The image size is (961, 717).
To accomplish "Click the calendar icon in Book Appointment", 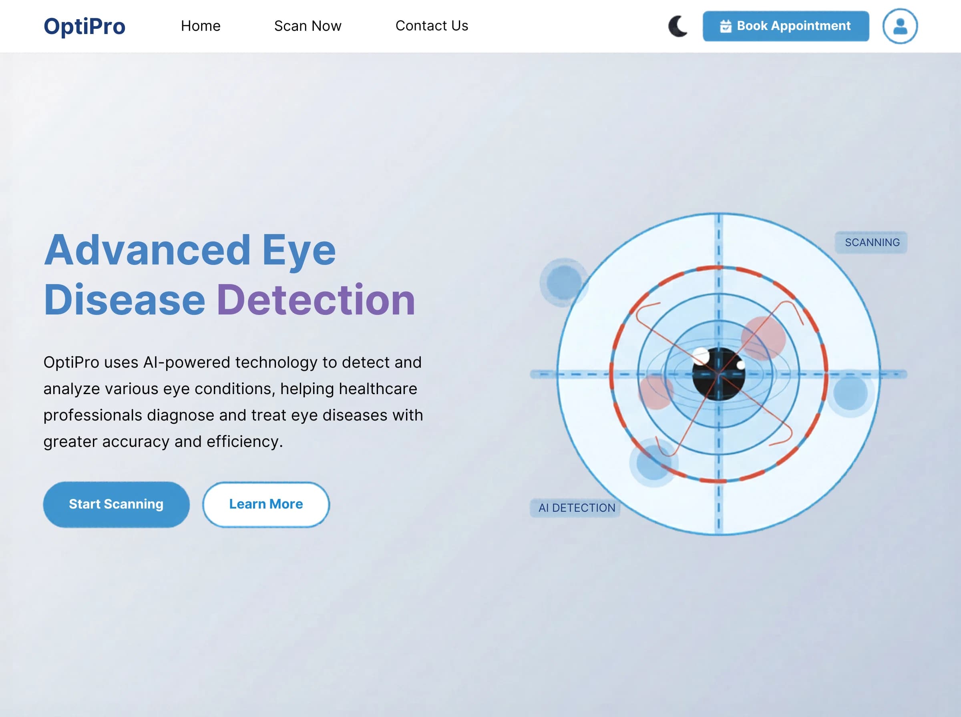I will [x=725, y=26].
